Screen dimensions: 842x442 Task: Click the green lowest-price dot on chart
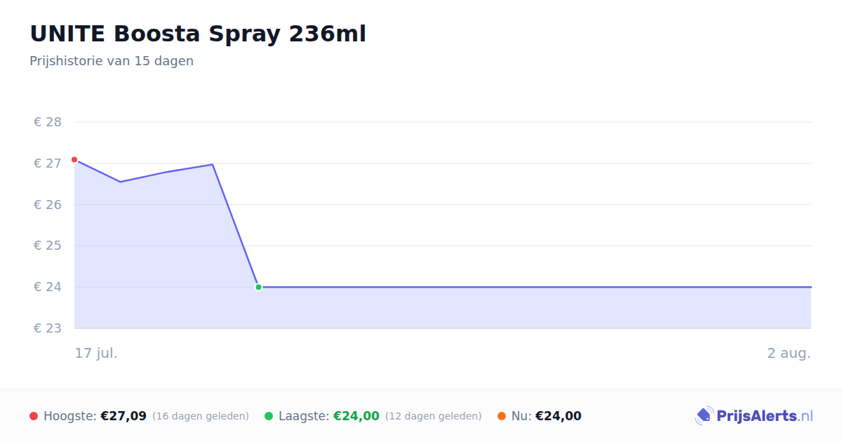click(x=258, y=287)
